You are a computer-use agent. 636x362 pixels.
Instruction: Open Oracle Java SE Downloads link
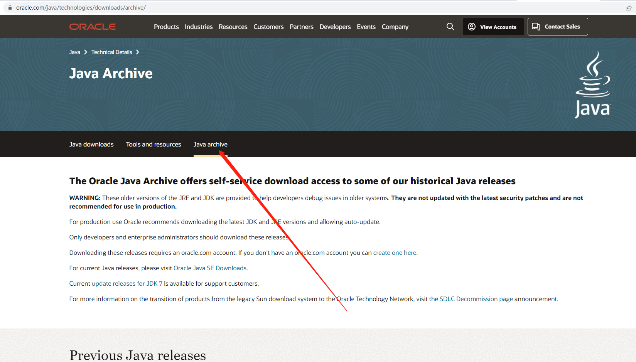tap(210, 268)
